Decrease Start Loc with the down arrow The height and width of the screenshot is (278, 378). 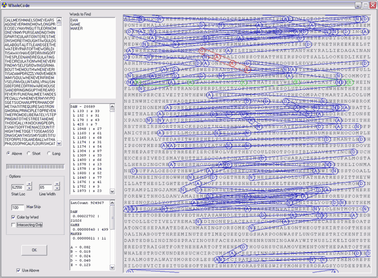pos(29,188)
